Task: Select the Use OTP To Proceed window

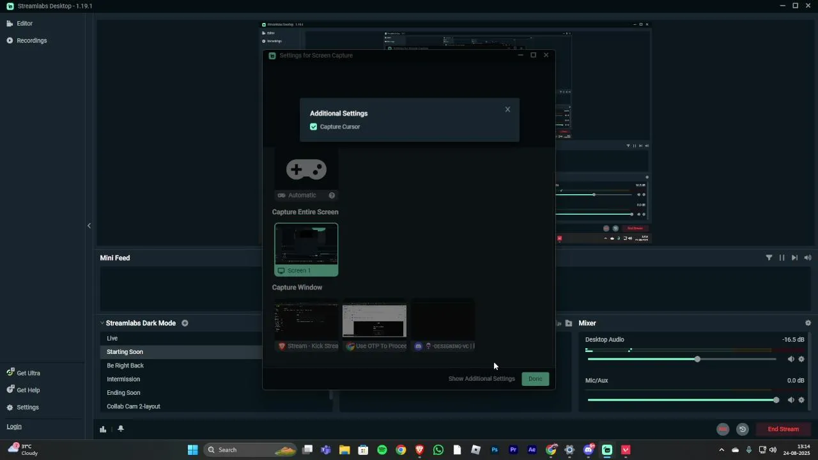Action: [x=374, y=326]
